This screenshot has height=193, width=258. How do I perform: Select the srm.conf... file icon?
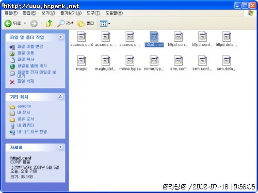[202, 60]
